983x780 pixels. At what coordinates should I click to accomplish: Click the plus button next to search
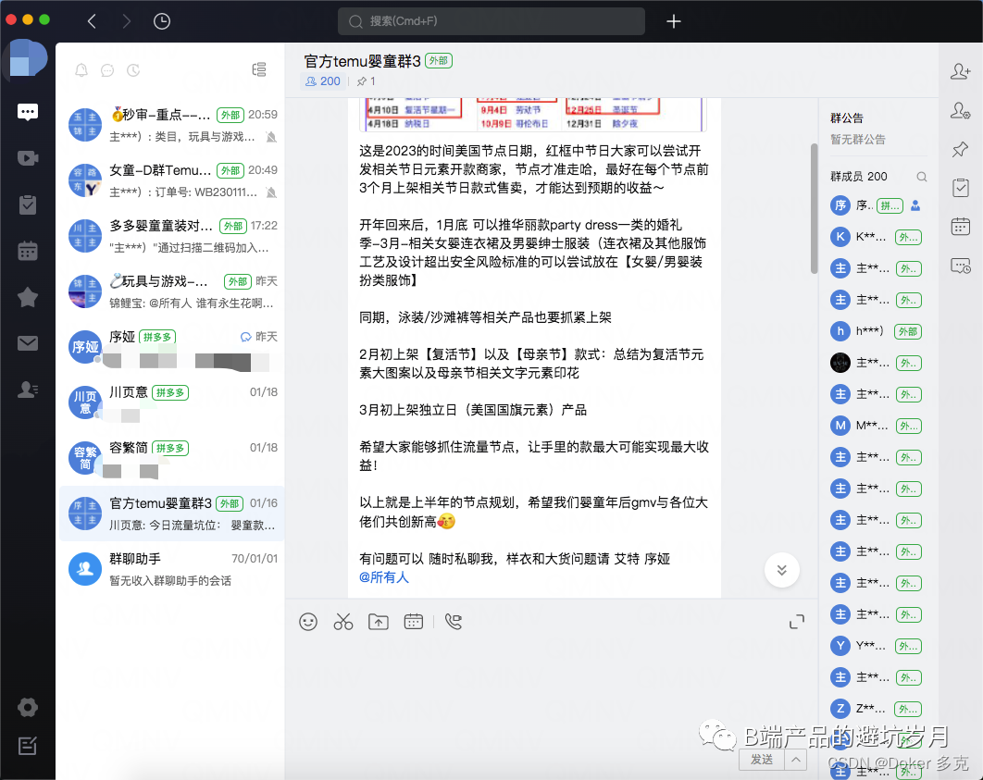coord(673,21)
